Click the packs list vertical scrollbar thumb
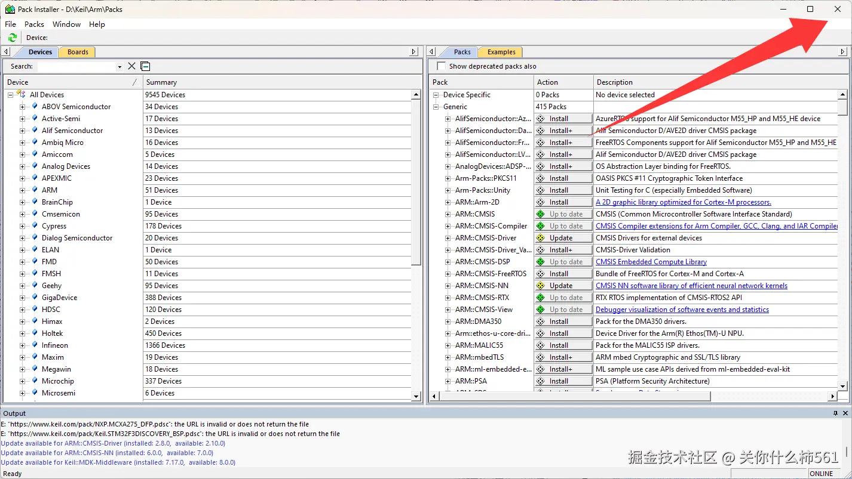Screen dimensions: 852x479 click(x=842, y=107)
